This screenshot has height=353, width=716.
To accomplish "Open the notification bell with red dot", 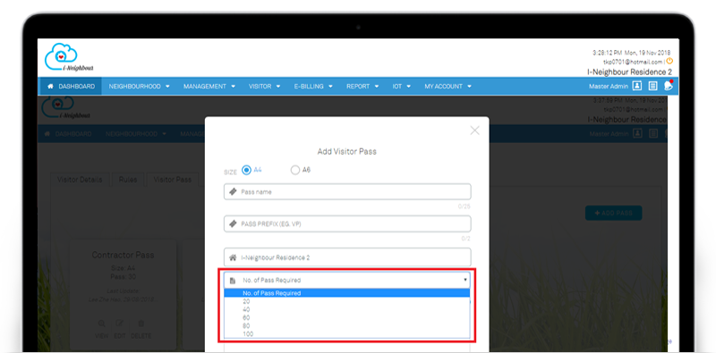I will tap(669, 85).
